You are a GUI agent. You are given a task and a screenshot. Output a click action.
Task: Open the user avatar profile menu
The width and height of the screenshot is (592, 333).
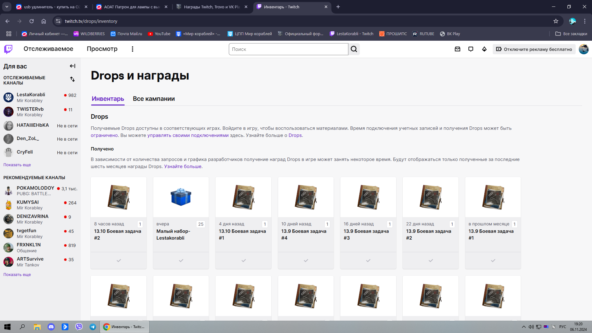(x=583, y=49)
